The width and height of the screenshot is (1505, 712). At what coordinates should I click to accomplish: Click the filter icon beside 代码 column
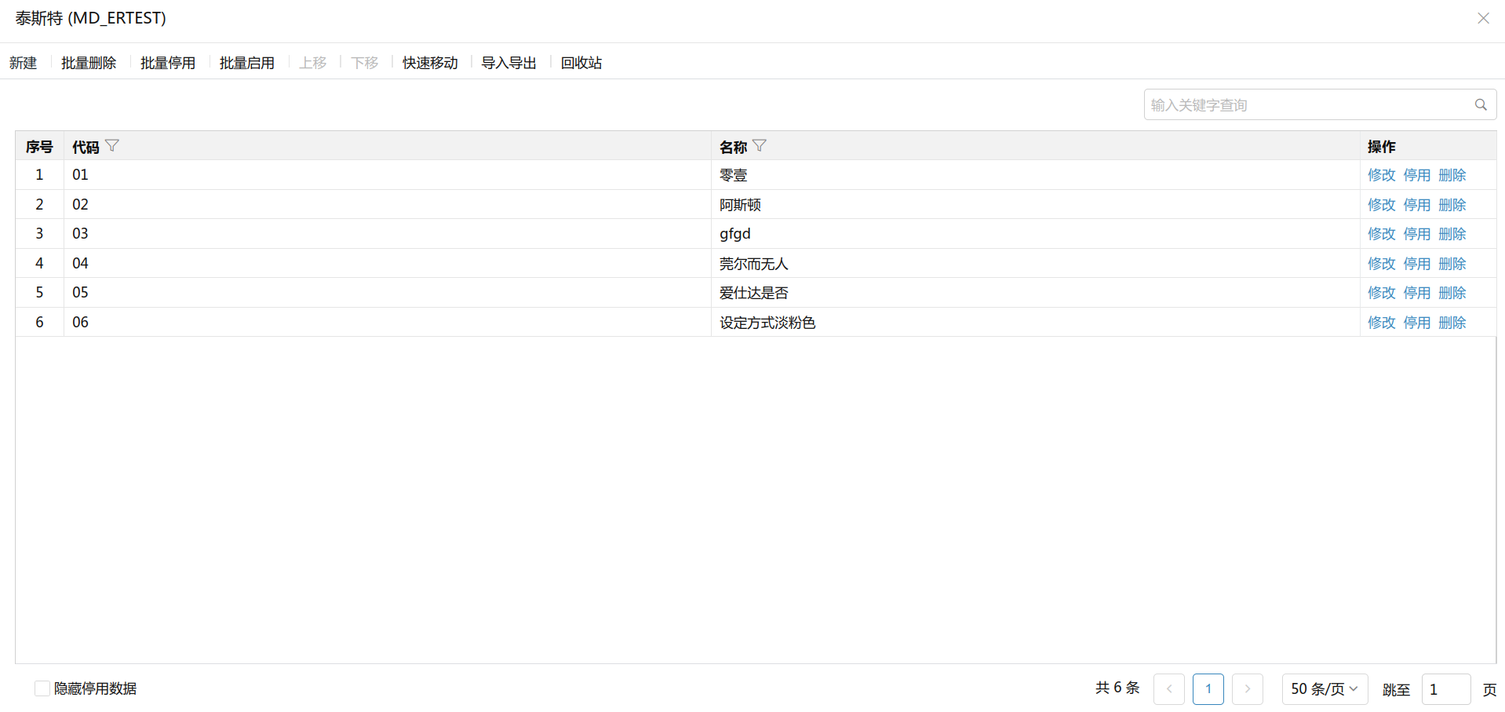(x=112, y=146)
